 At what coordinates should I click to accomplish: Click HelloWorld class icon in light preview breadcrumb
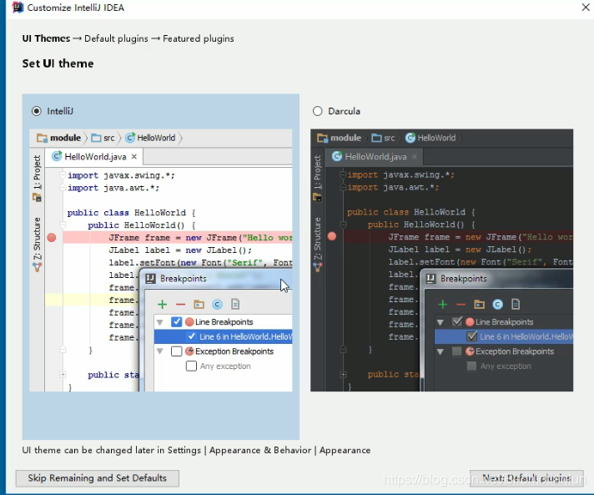(130, 138)
